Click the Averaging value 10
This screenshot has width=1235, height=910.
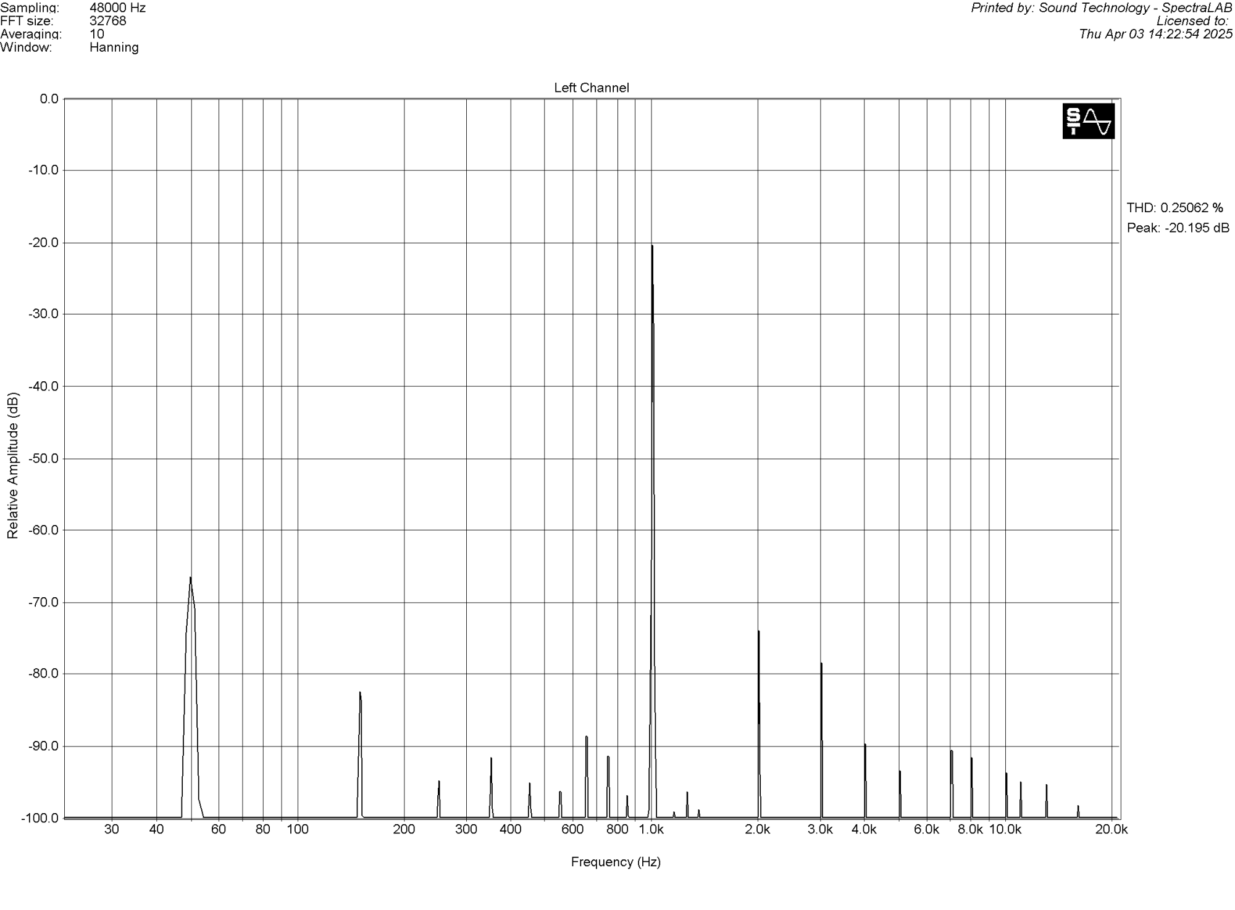click(x=97, y=34)
